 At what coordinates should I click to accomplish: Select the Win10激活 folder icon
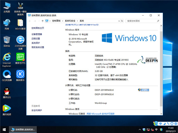tap(20, 24)
